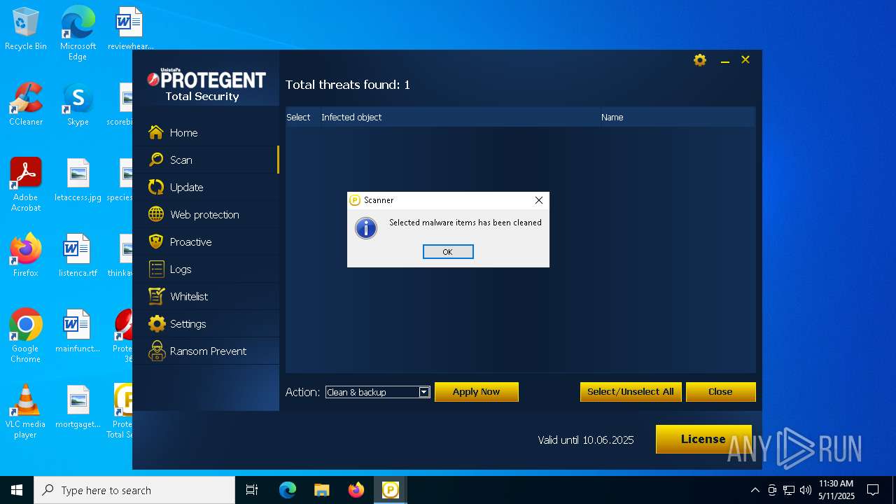Click the refresh arrows icon beside Update
The width and height of the screenshot is (896, 504).
pos(156,187)
